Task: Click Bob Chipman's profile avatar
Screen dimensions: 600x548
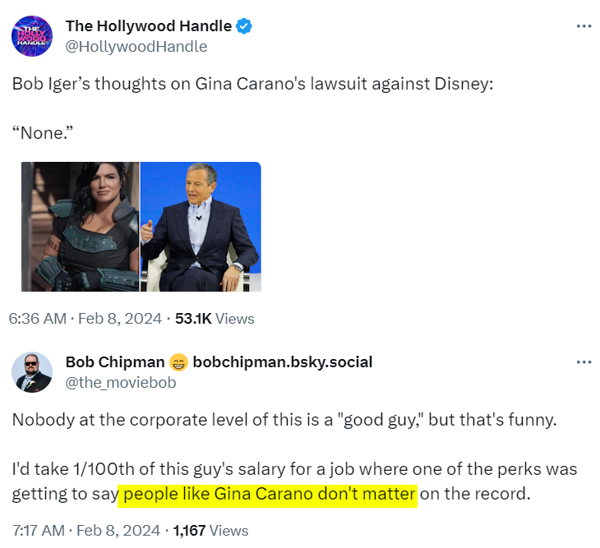Action: point(33,371)
